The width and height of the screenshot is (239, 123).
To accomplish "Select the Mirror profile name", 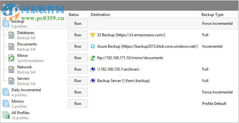I will point(23,56).
